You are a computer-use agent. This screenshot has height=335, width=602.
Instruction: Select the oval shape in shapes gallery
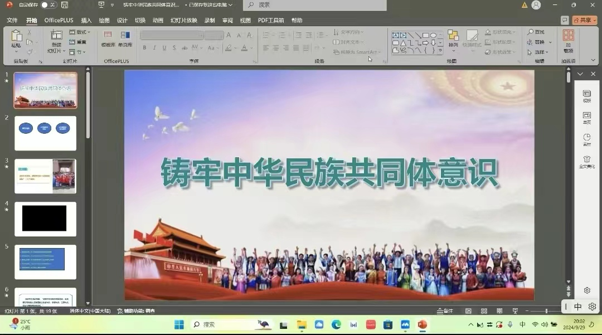pyautogui.click(x=433, y=35)
